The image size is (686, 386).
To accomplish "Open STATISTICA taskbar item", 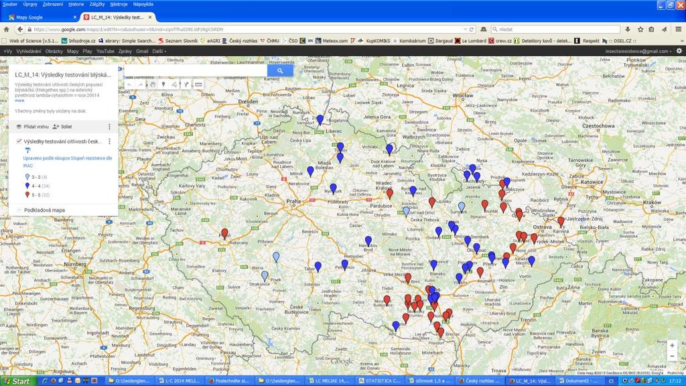I will click(379, 381).
